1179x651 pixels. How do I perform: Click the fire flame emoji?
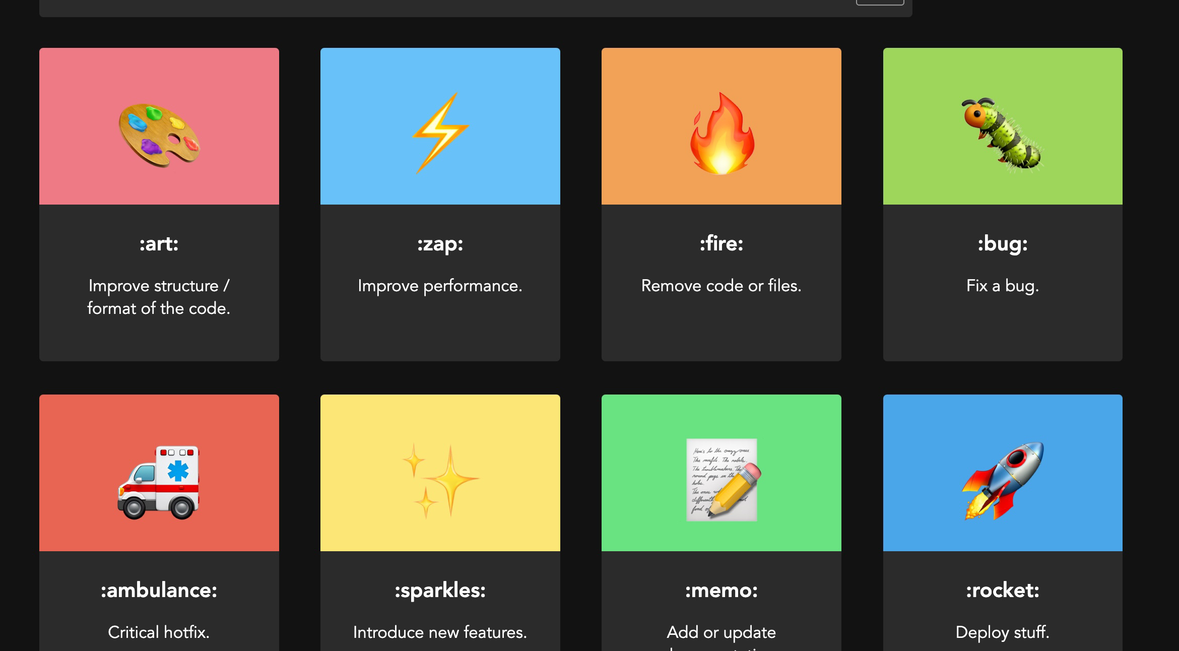722,134
